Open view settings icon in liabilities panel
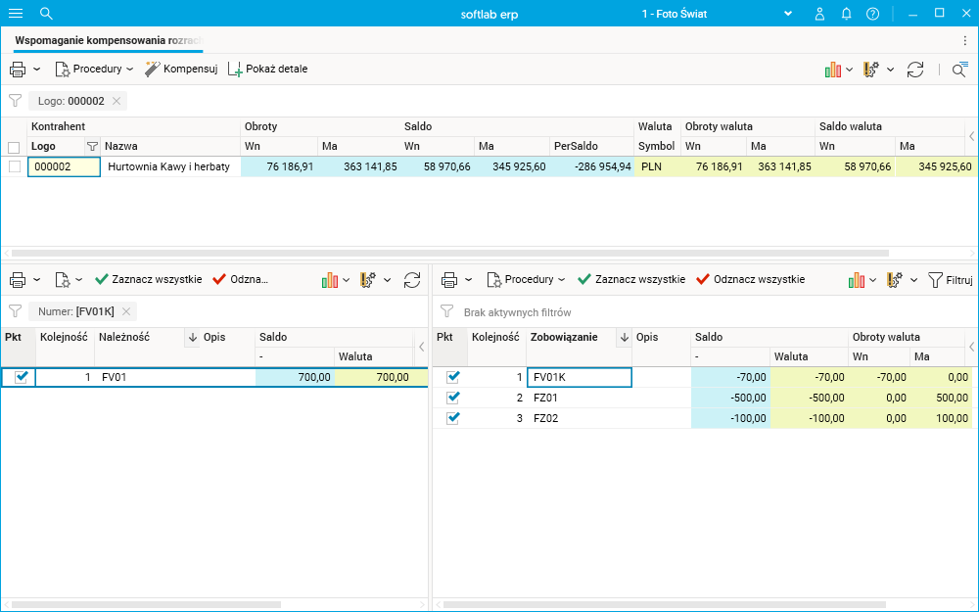The image size is (979, 612). pyautogui.click(x=895, y=280)
